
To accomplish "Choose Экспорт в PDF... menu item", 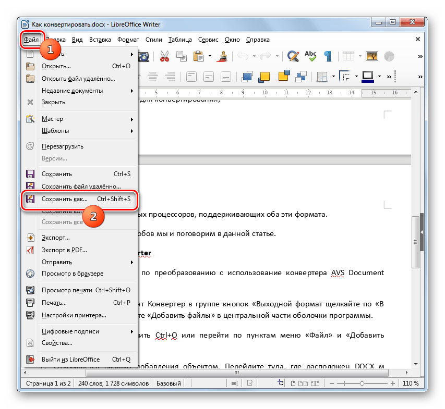I will [x=79, y=250].
